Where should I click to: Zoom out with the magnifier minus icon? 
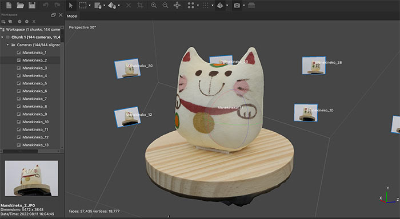coord(165,5)
